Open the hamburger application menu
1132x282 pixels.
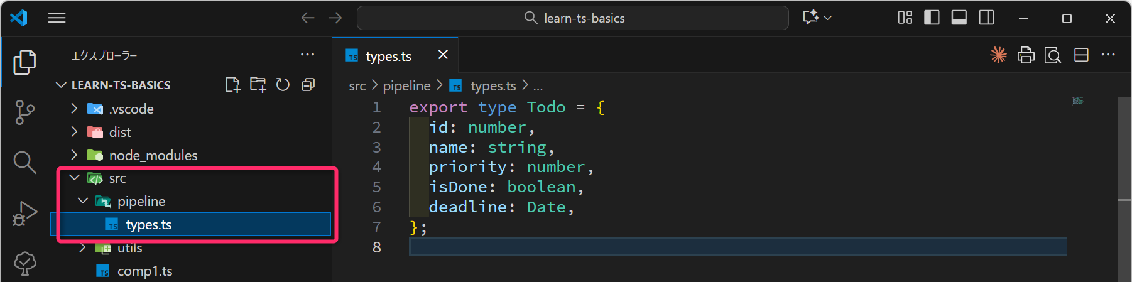pos(57,18)
